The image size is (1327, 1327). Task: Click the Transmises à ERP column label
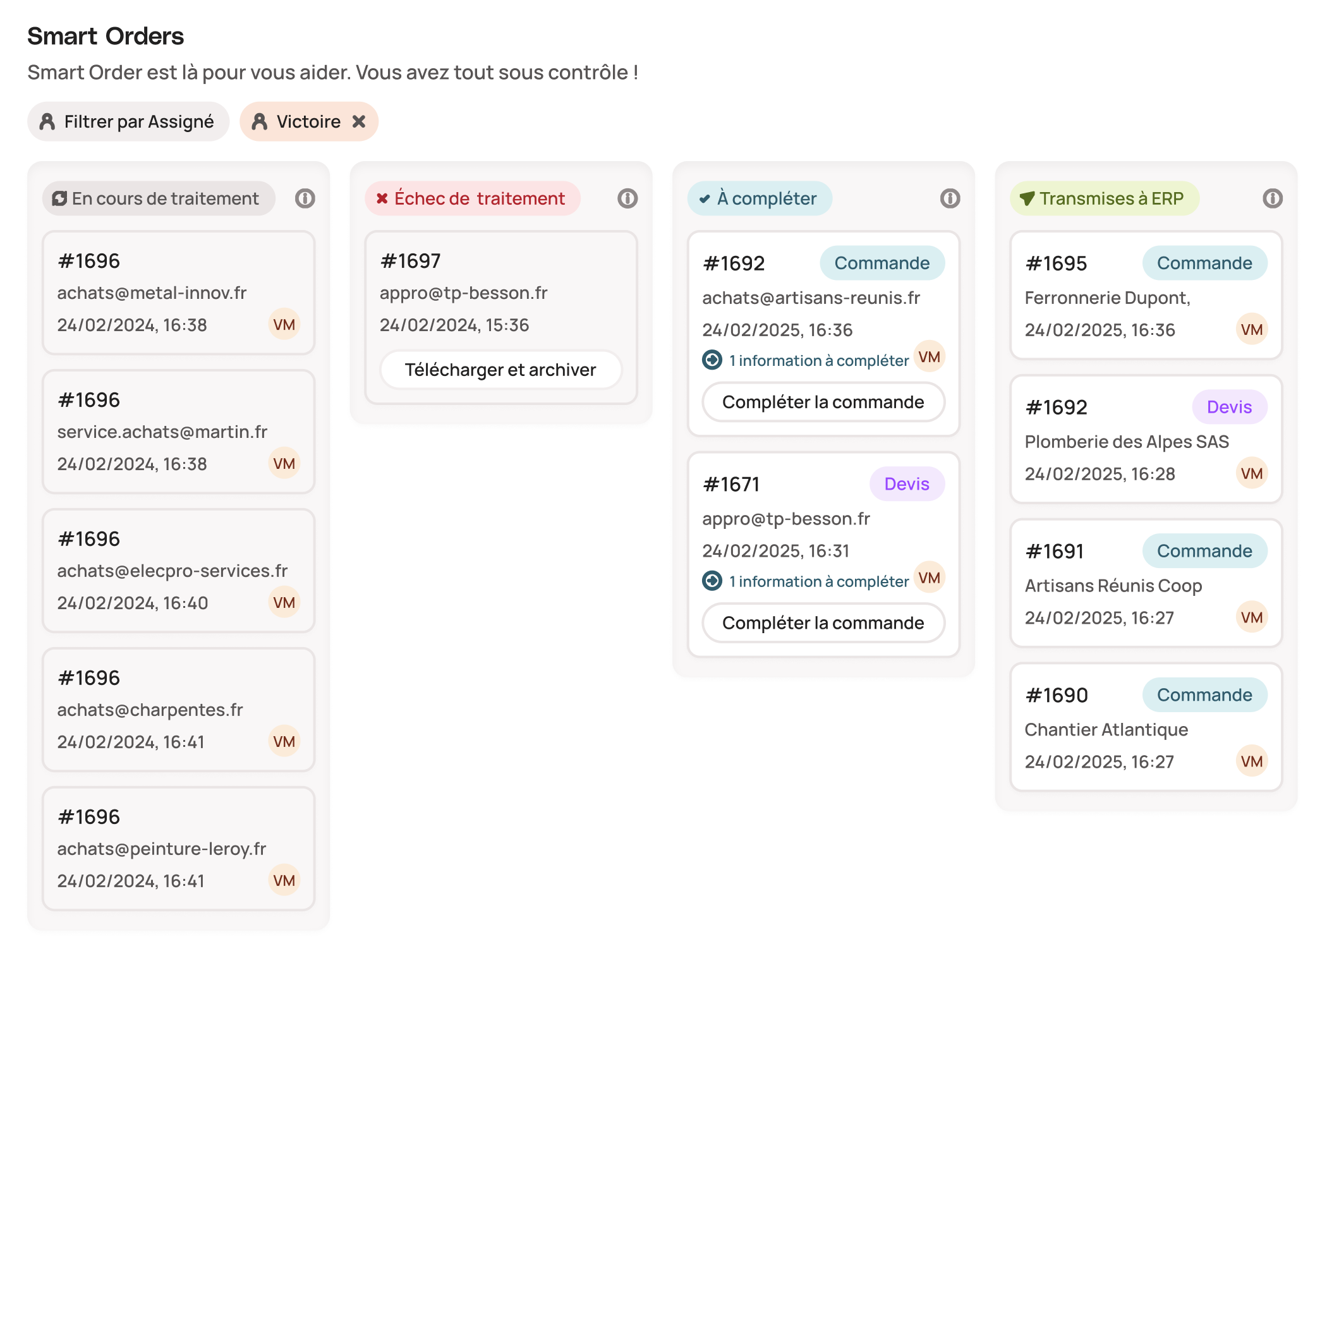point(1104,198)
